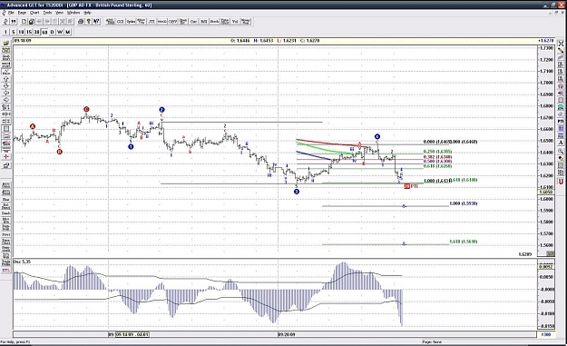Open the Chart menu
567x346 pixels.
tap(34, 13)
